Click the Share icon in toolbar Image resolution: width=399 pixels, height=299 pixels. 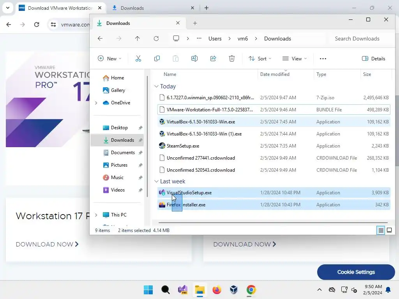213,59
